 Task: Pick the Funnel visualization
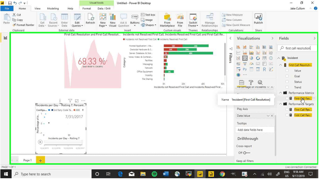245,64
